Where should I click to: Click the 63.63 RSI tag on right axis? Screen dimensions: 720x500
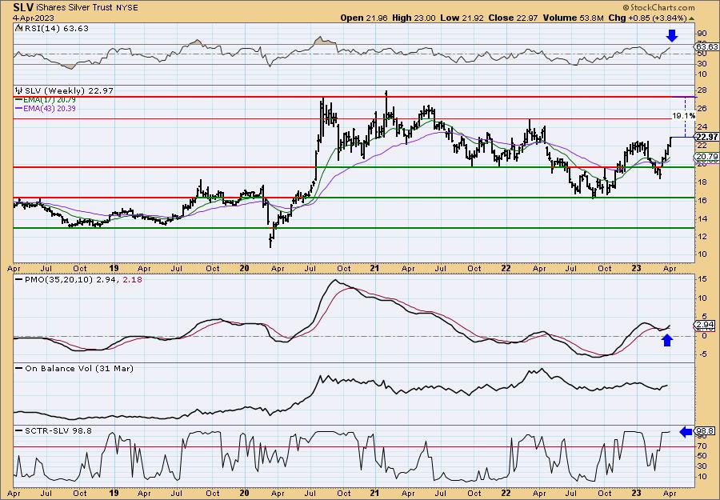pos(706,47)
